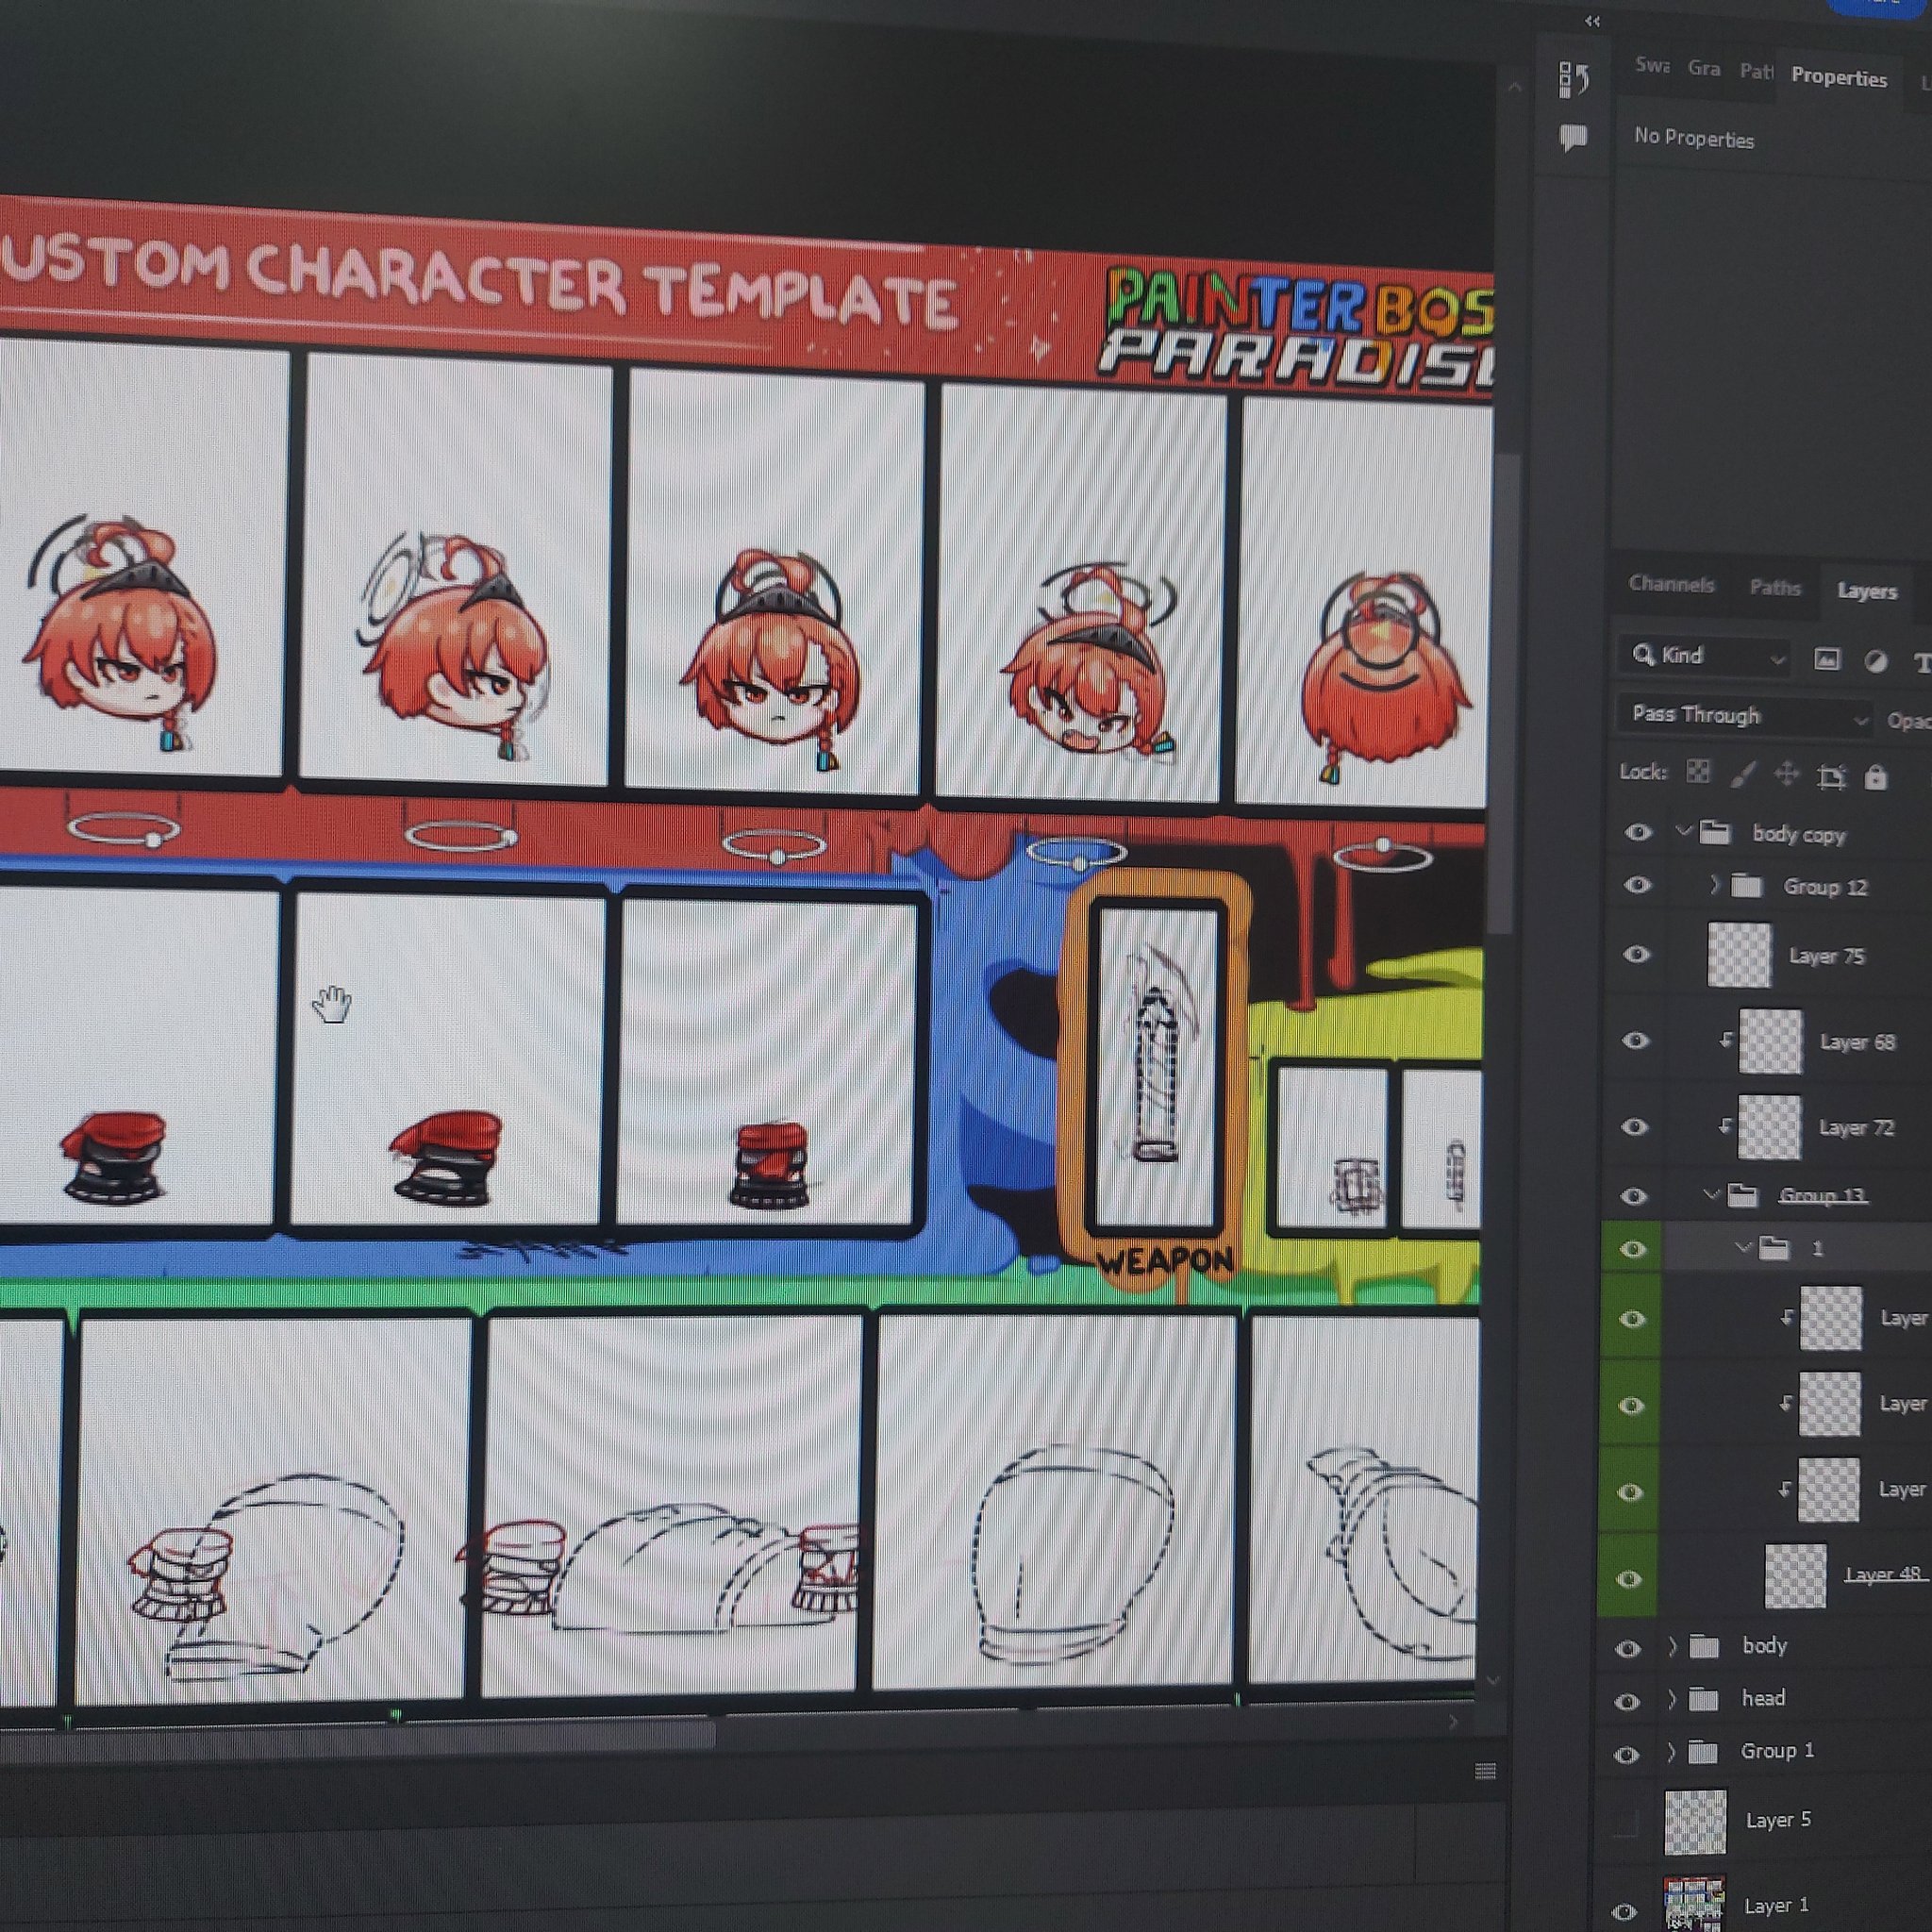Hide Group 13 with eye icon
The image size is (1932, 1932).
tap(1633, 1196)
